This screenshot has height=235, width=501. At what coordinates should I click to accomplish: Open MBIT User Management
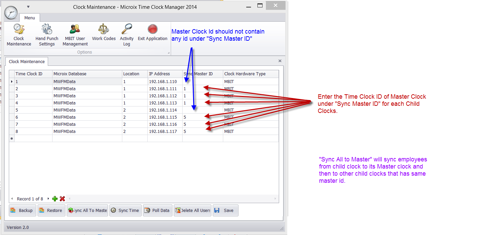point(75,35)
